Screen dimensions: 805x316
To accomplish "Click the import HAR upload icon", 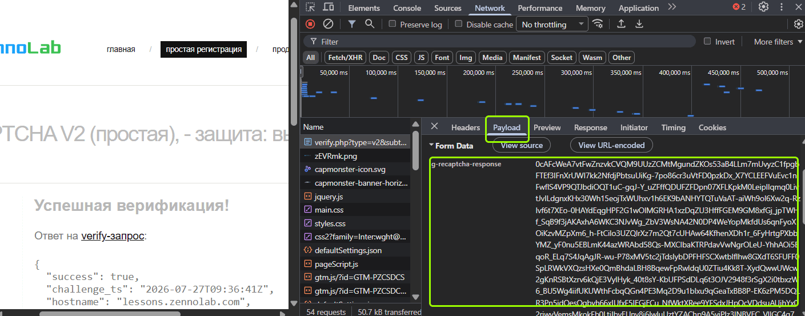I will click(621, 24).
